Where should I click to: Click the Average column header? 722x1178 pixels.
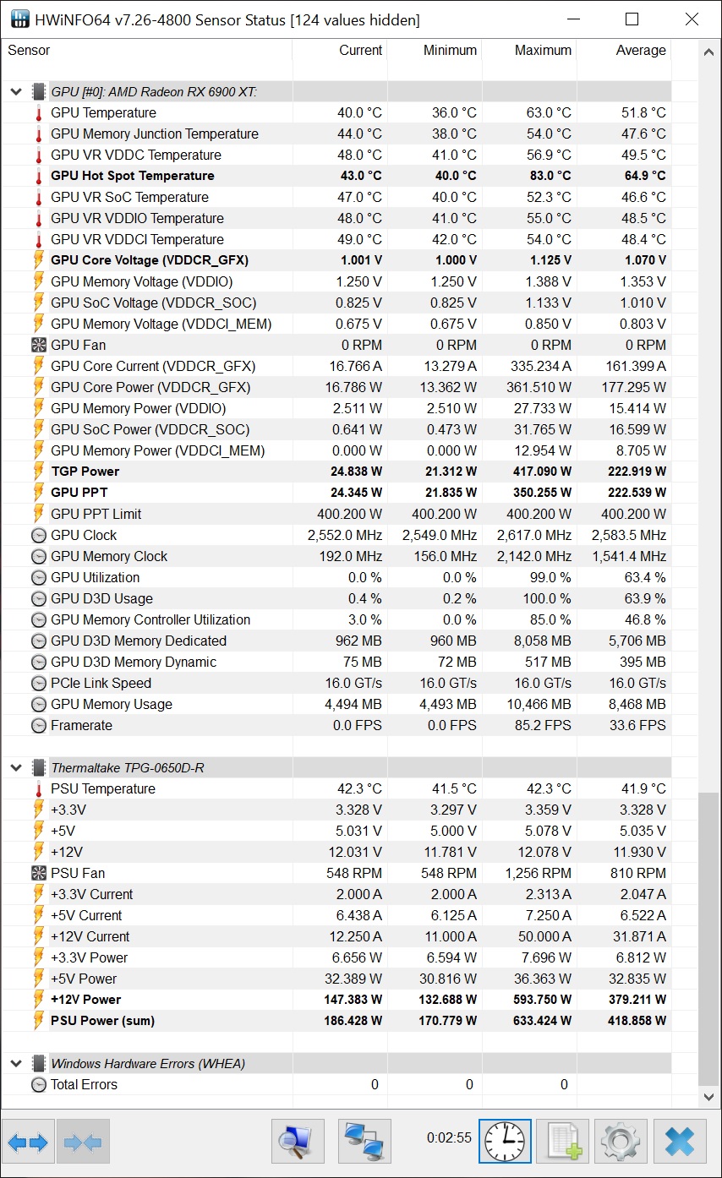point(640,50)
